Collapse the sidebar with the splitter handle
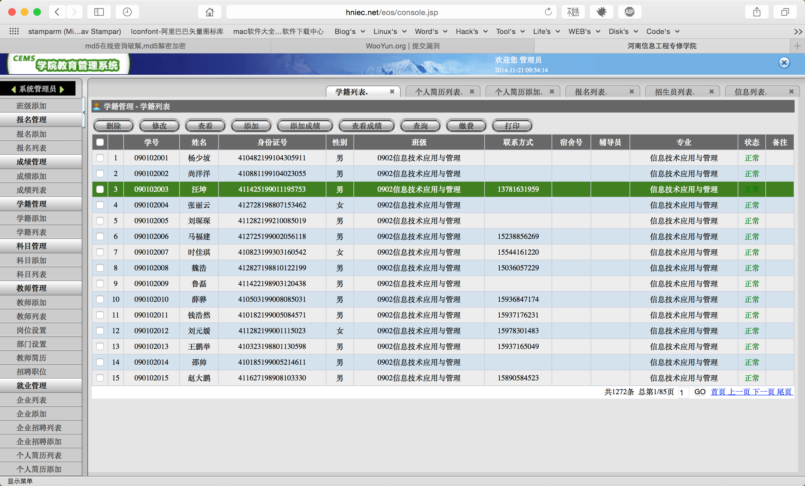Image resolution: width=805 pixels, height=486 pixels. click(x=84, y=113)
